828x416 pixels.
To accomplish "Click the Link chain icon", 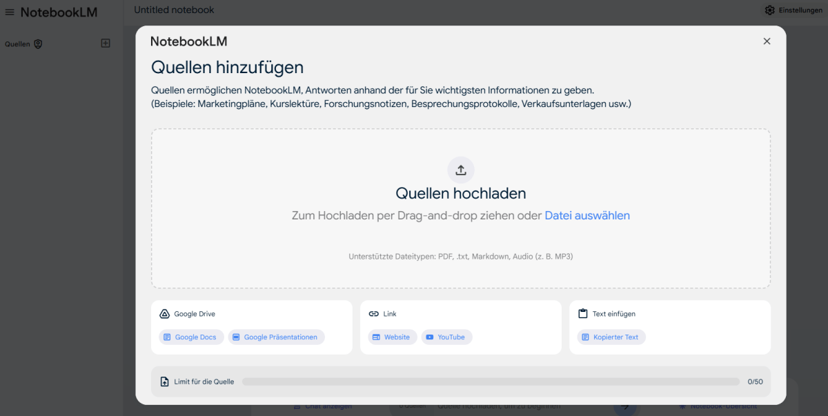I will coord(373,313).
